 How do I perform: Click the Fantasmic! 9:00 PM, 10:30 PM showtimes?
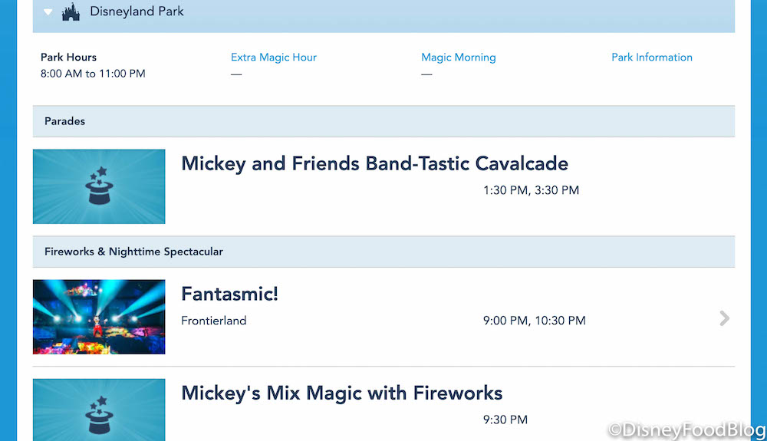pos(534,321)
